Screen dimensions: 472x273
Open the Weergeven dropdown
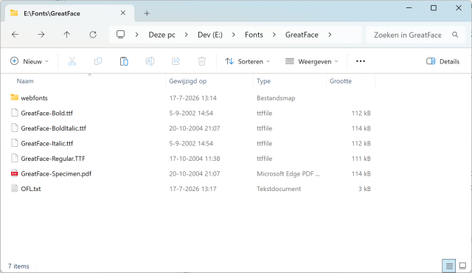[311, 61]
